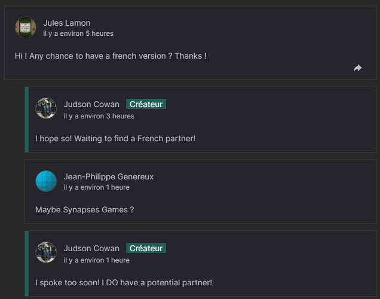
Task: Click the 'Maybe Synapses Games ?' comment text
Action: [x=85, y=210]
